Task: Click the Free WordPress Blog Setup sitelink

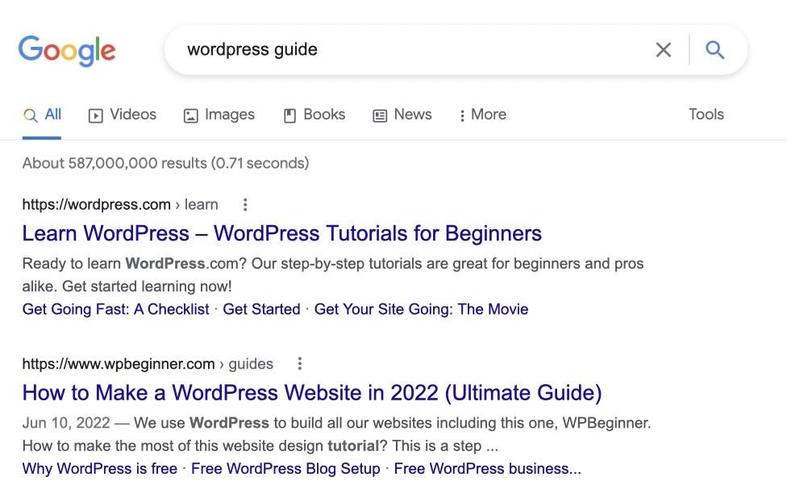Action: tap(286, 468)
